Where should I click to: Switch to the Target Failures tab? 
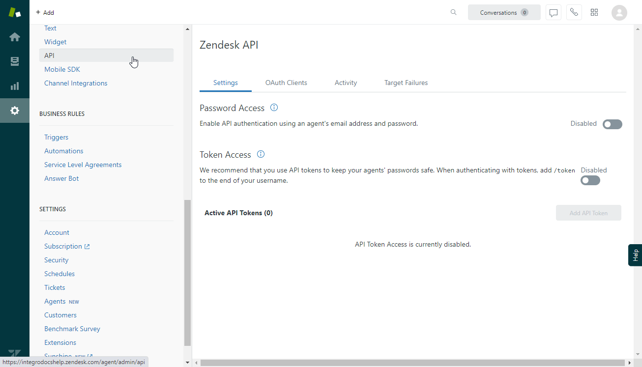click(x=406, y=83)
